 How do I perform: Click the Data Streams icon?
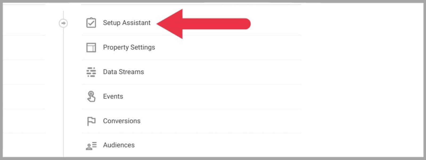[x=91, y=72]
